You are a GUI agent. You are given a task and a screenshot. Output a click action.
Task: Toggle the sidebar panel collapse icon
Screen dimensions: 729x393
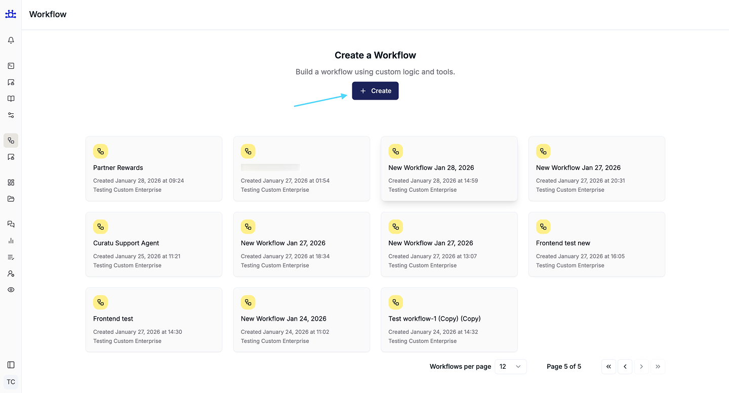pos(11,365)
